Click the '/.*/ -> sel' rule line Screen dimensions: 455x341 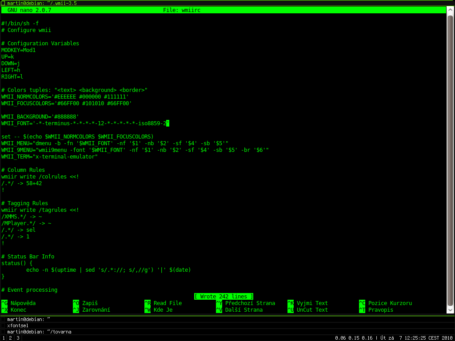point(18,230)
